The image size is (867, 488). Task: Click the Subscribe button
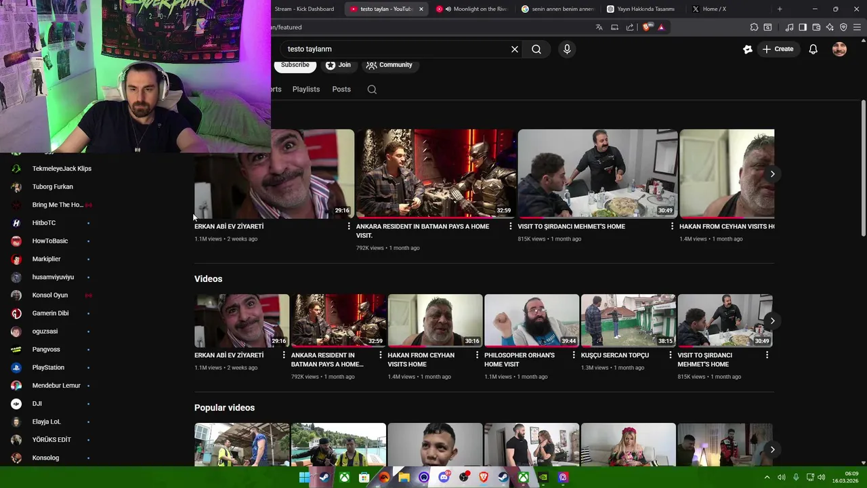295,65
